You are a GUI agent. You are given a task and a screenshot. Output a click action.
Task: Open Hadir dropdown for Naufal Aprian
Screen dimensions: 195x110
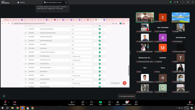point(82,45)
